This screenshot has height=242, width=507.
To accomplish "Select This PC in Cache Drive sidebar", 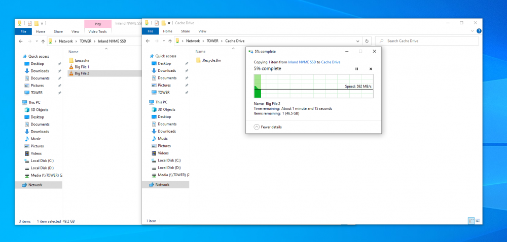I will [x=159, y=102].
